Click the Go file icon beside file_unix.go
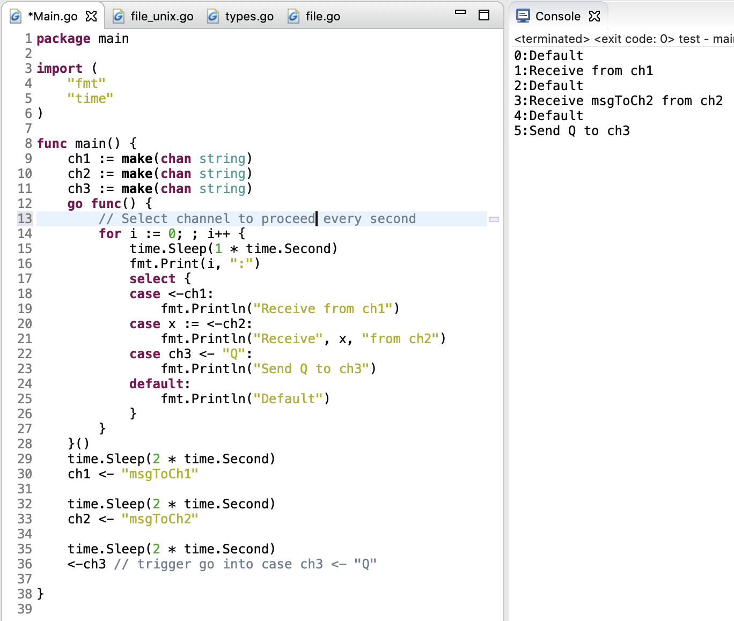The image size is (734, 621). pyautogui.click(x=119, y=17)
